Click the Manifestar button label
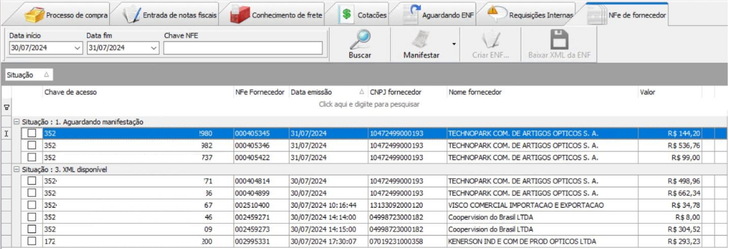The image size is (729, 249). [422, 55]
